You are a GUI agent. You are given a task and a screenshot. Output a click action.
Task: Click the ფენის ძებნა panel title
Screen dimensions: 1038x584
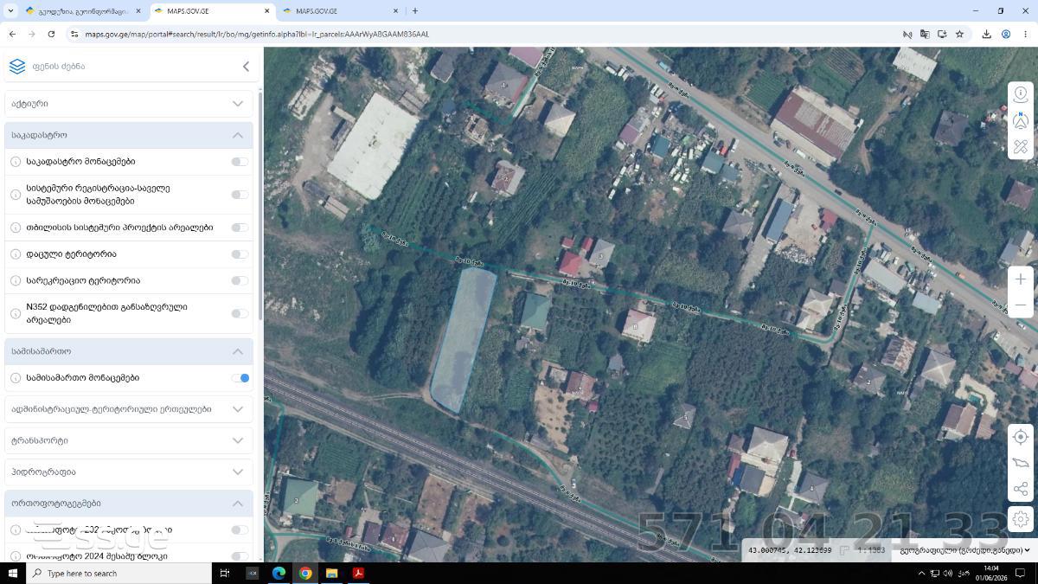[59, 67]
